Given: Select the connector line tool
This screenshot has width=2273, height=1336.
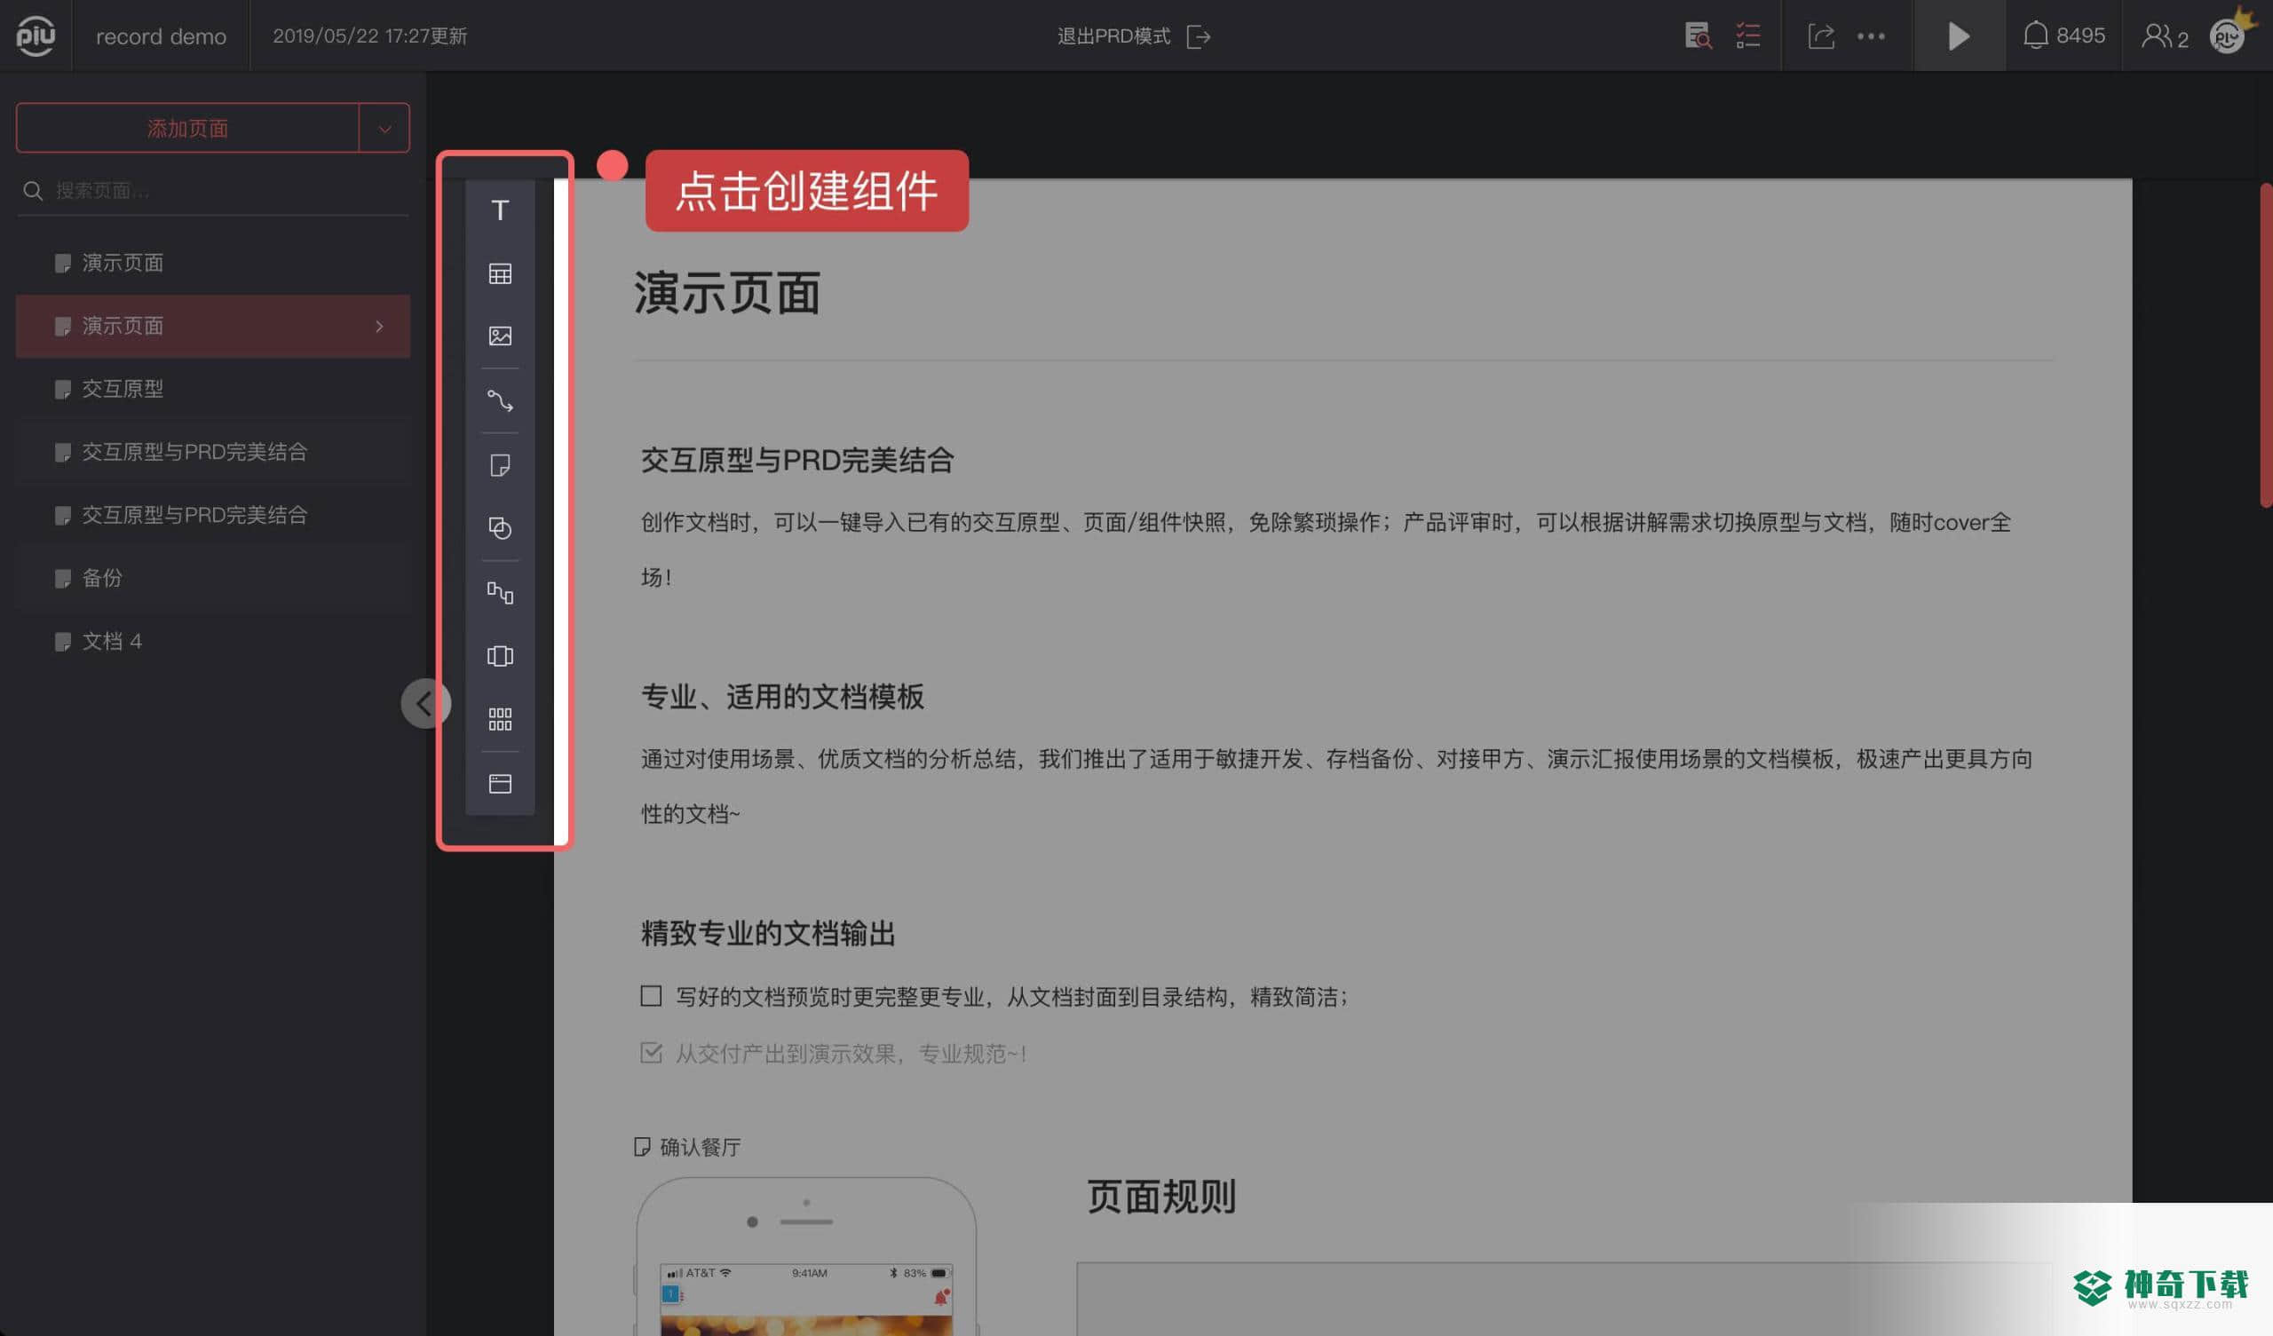Looking at the screenshot, I should [x=500, y=400].
